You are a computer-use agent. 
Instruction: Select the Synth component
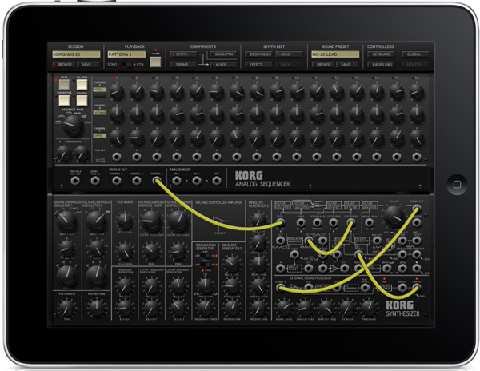184,54
